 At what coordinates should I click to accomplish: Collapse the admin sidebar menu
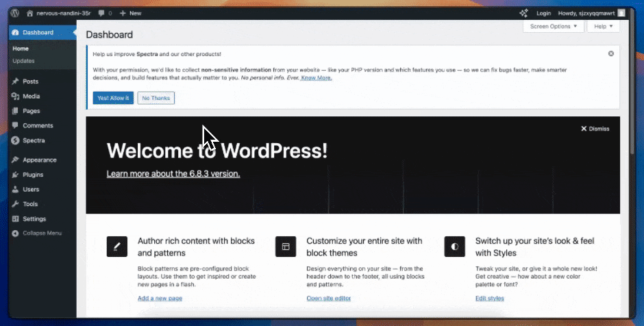[38, 234]
